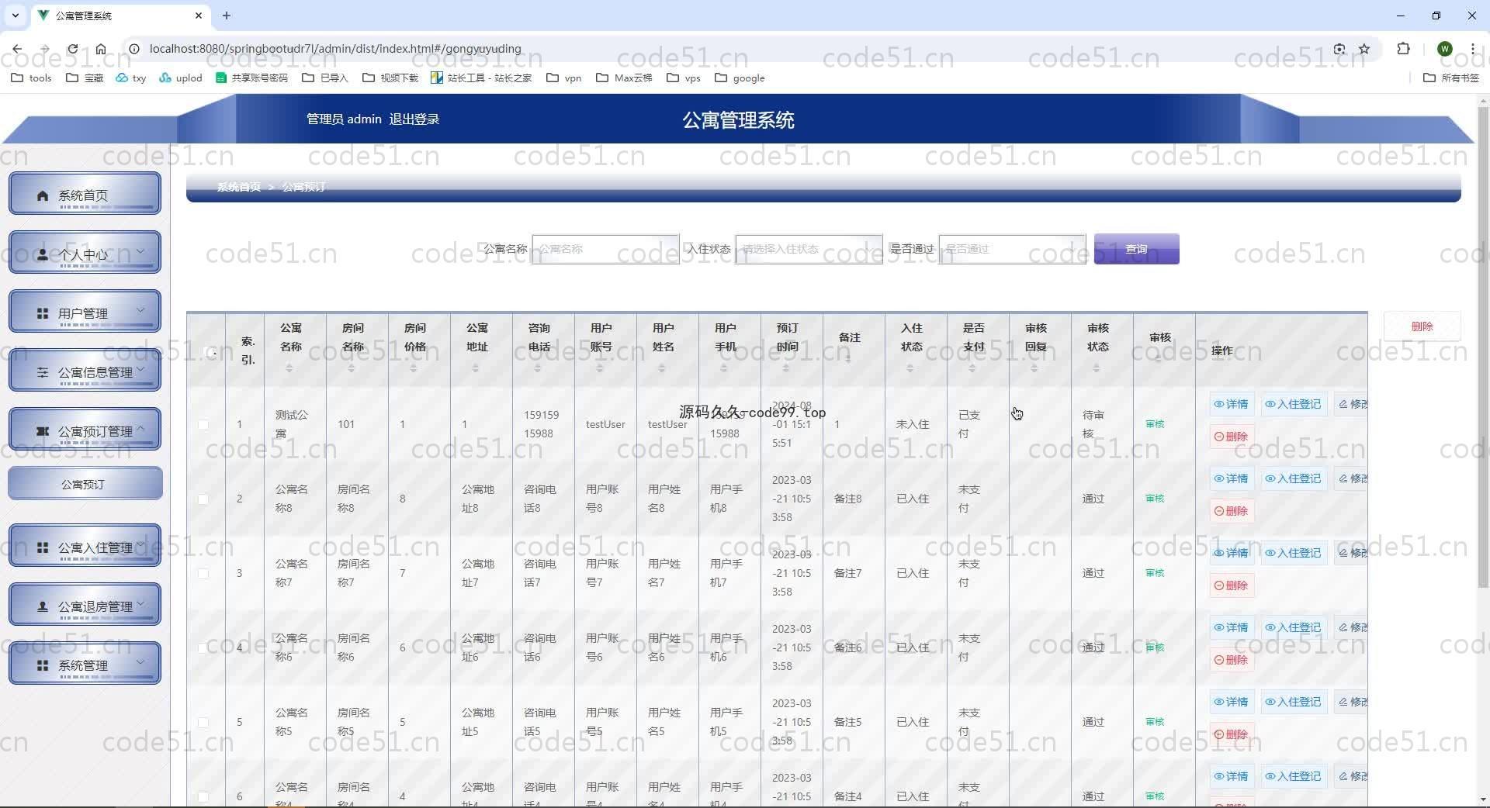Open the tab search dropdown arrow

click(15, 16)
